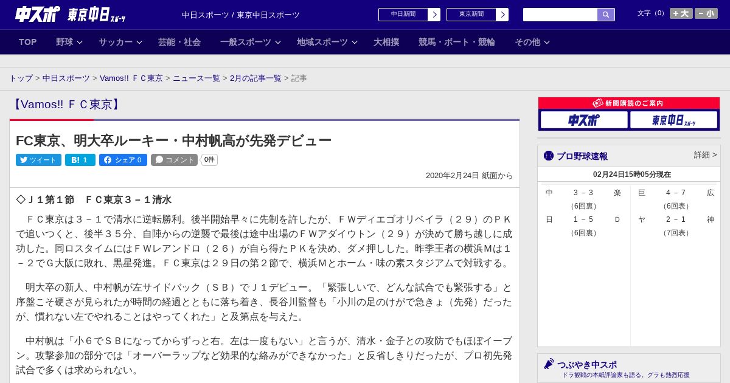
Task: Click the つぶやき中スポ pen icon
Action: click(x=549, y=364)
